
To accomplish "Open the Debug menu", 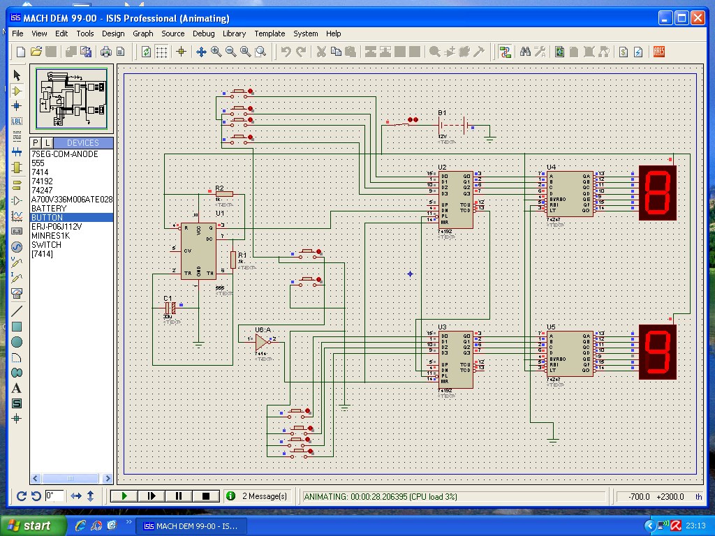I will [x=203, y=33].
